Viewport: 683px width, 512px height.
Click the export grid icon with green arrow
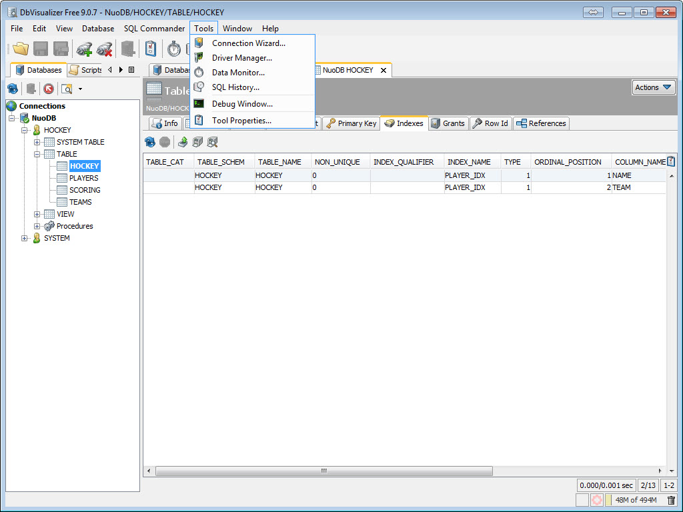tap(183, 142)
